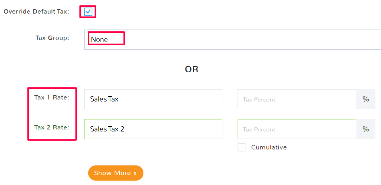Screen dimensions: 381x185
Task: Click the Tax 2 Rate label
Action: [52, 127]
